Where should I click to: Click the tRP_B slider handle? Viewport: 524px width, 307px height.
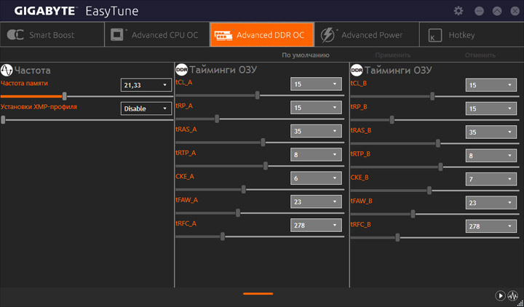coord(392,119)
